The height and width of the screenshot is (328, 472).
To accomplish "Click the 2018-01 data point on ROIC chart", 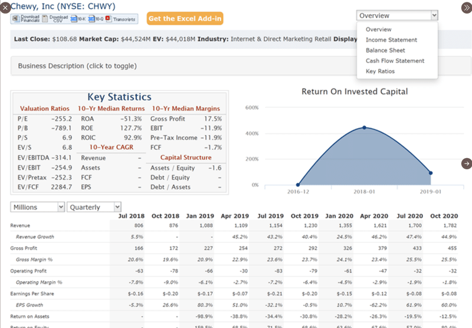I will (364, 127).
